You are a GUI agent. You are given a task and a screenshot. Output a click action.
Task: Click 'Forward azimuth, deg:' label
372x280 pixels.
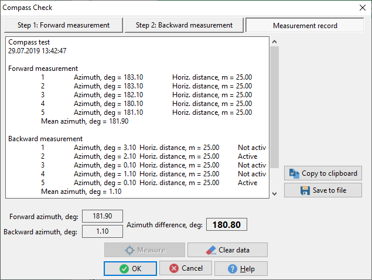(x=44, y=217)
